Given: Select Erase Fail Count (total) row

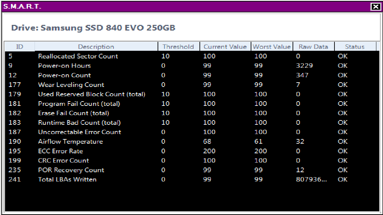Looking at the screenshot, I should click(x=192, y=113).
